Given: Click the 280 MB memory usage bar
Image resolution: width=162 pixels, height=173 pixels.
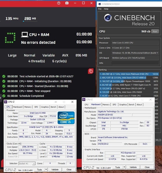Looking at the screenshot, I should click(x=30, y=21).
